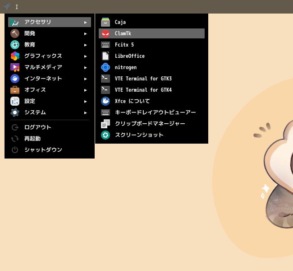Click the ログアウト exit arrow icon
This screenshot has width=293, height=271.
[15, 127]
